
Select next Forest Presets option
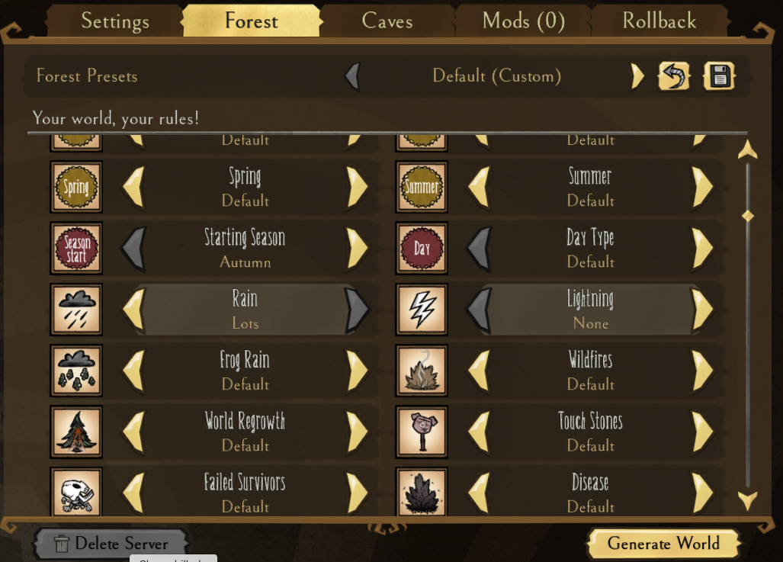pos(637,76)
